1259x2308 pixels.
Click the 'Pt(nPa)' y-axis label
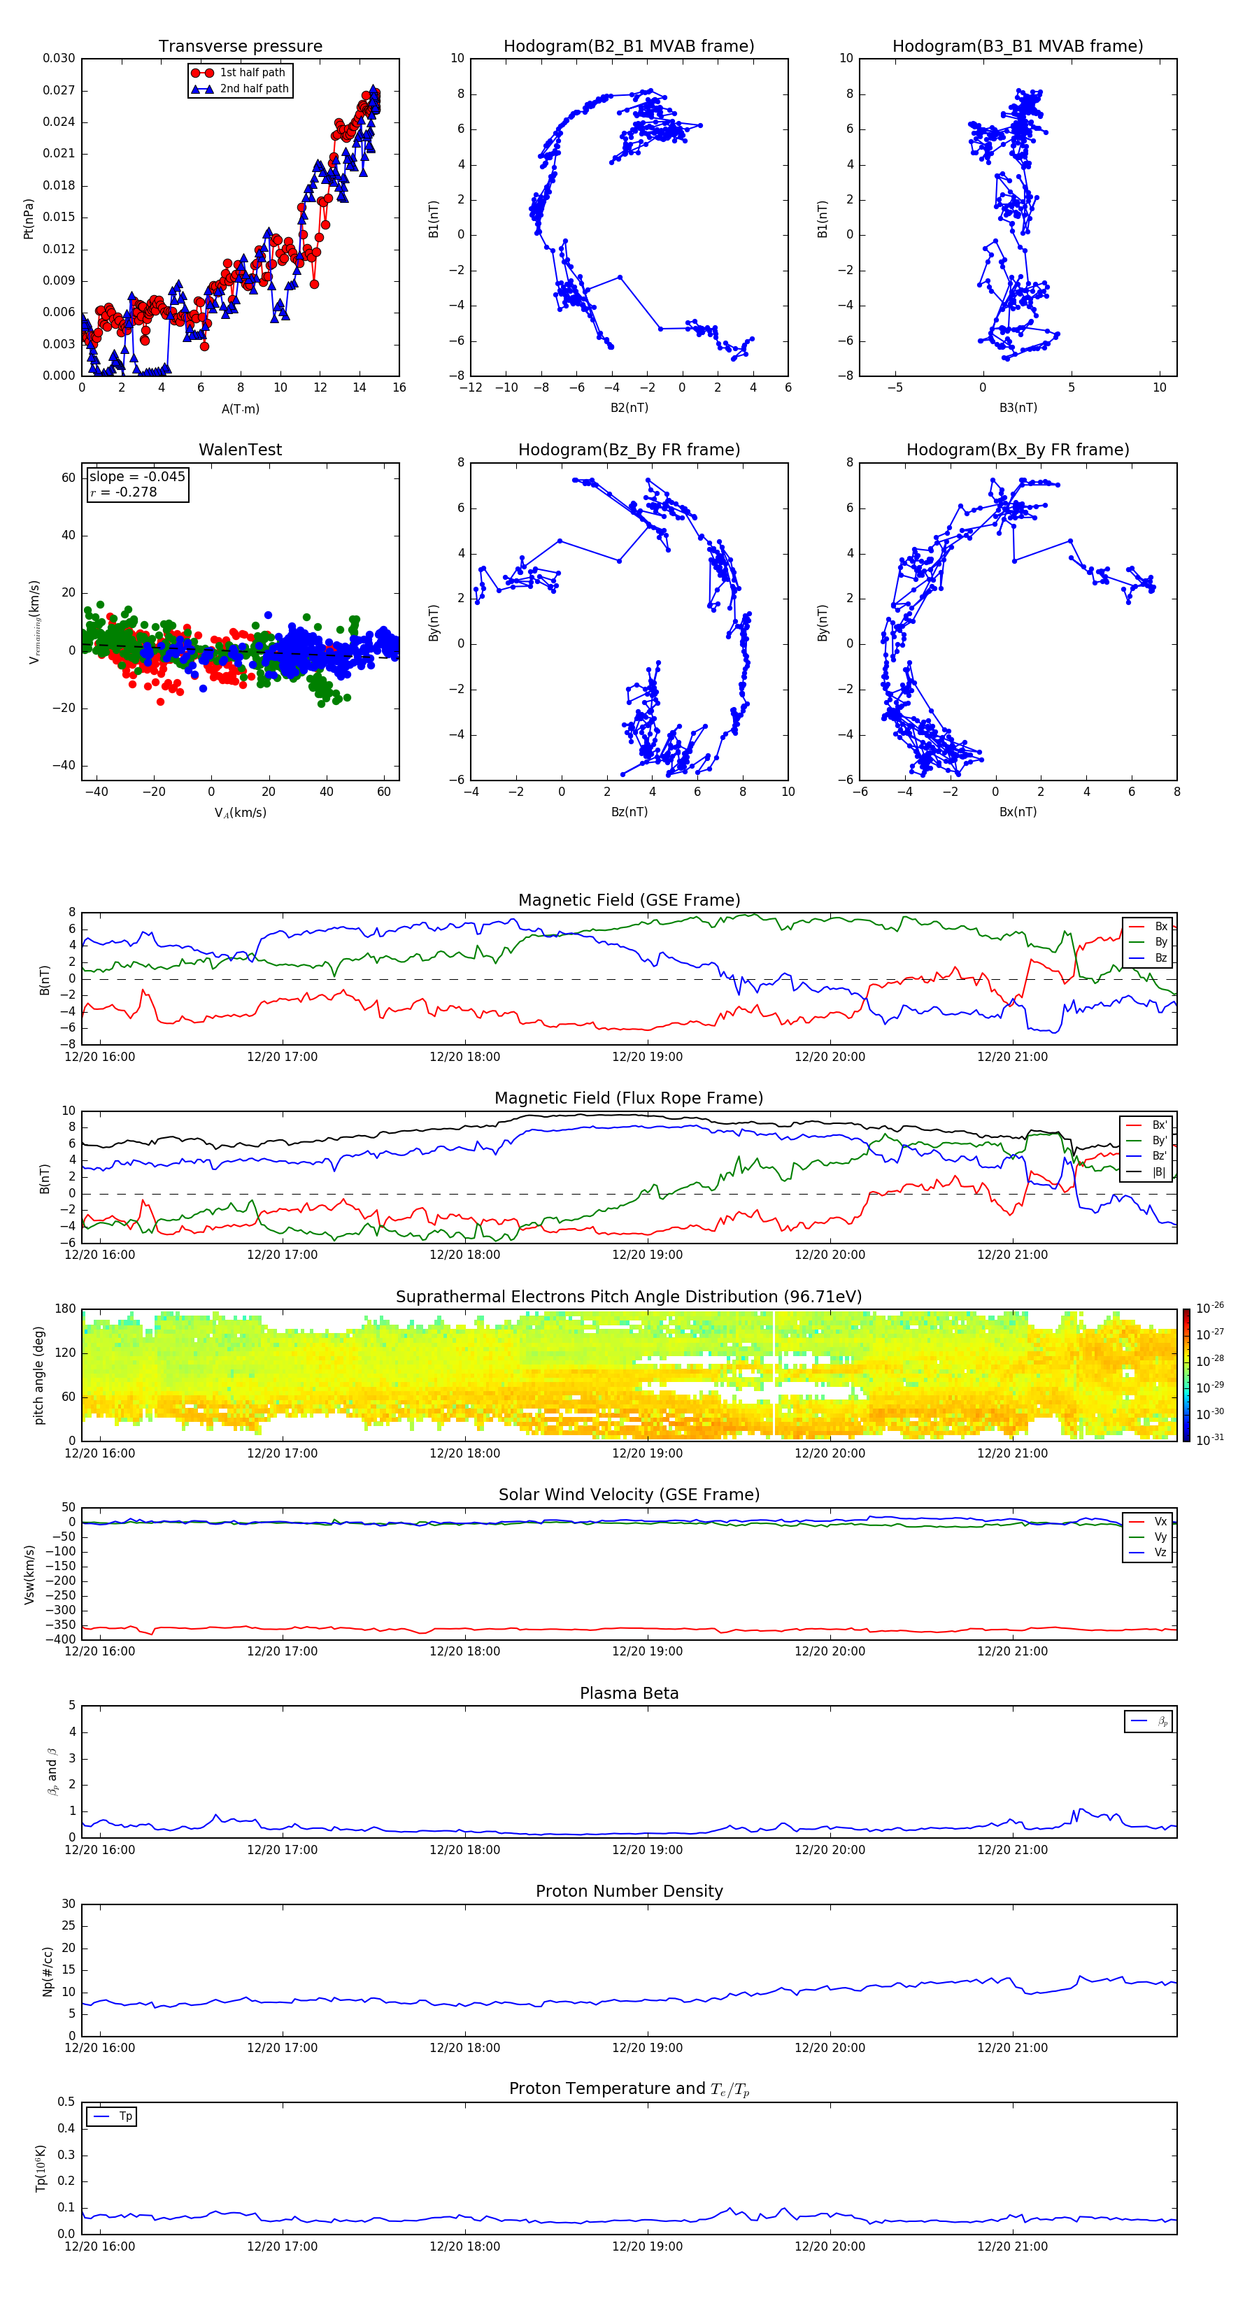[29, 219]
